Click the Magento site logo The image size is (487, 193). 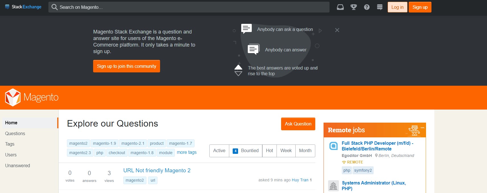pos(32,97)
